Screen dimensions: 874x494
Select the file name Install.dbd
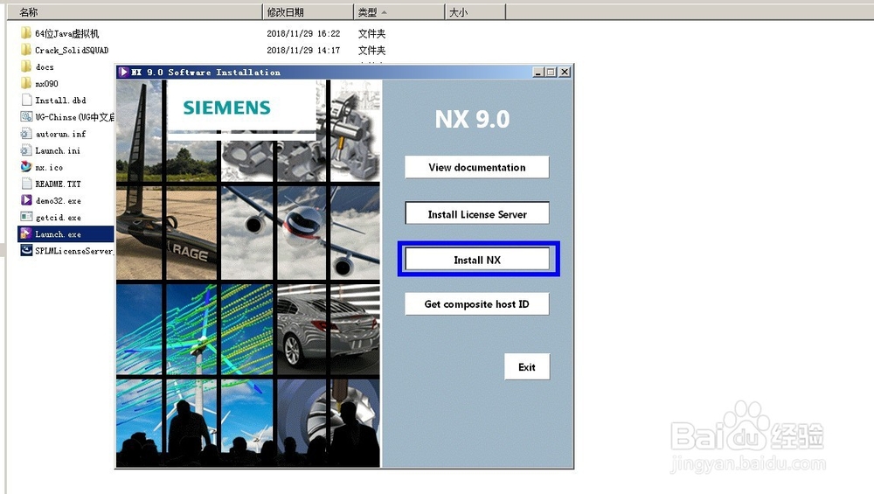coord(61,101)
